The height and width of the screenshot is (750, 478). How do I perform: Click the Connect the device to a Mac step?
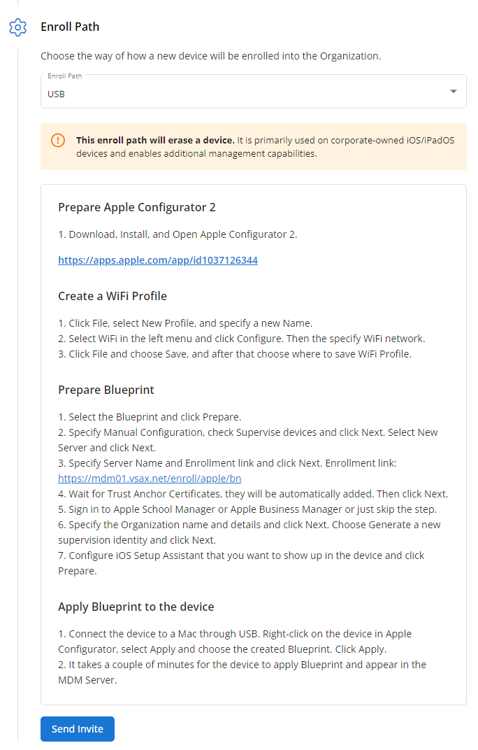coord(235,634)
